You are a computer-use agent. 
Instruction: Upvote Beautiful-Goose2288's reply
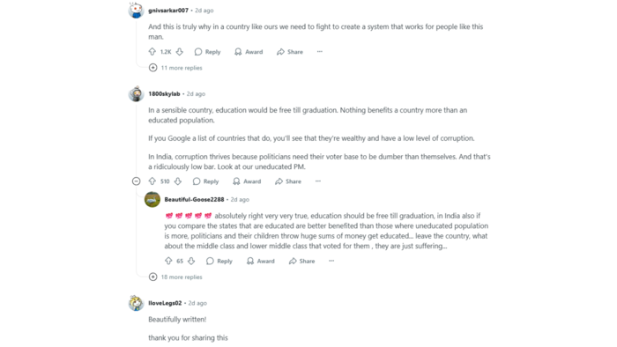(168, 261)
